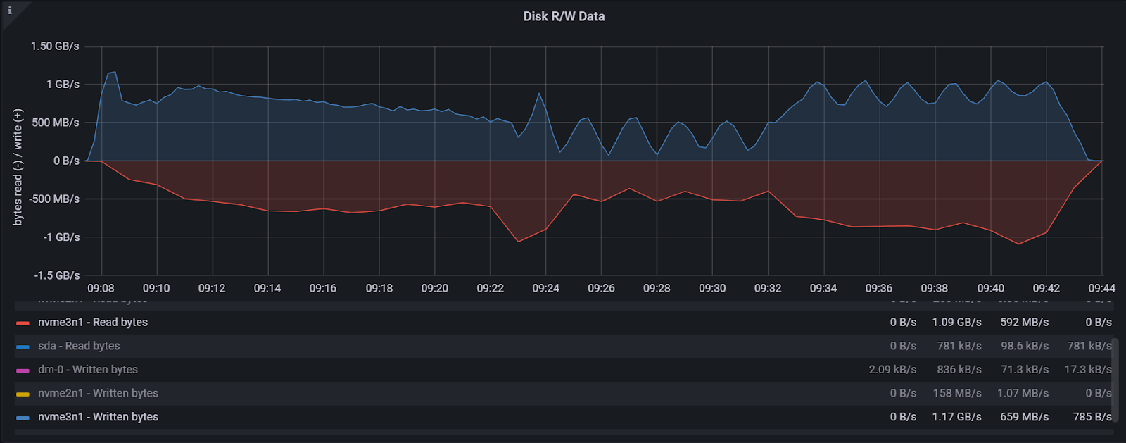Screen dimensions: 1126x443
Task: Click the legend scrollbar
Action: coord(1115,380)
